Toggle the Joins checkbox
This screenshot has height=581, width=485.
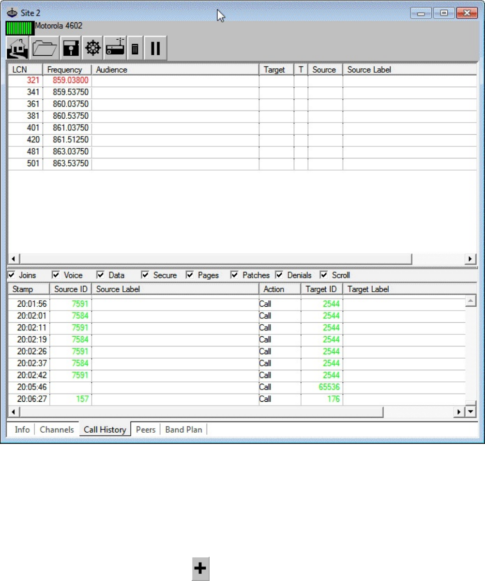coord(12,275)
